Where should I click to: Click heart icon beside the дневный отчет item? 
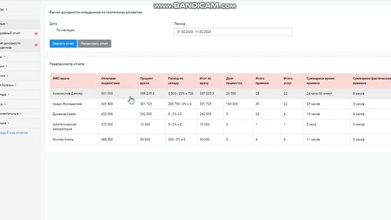(x=36, y=34)
